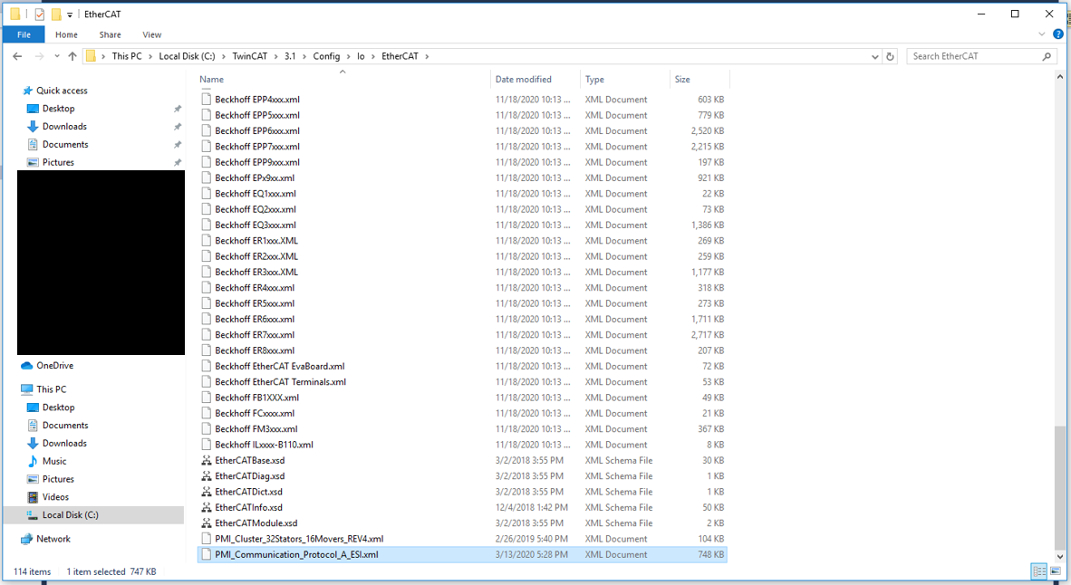Expand the ribbon with the chevron
This screenshot has width=1071, height=585.
(1042, 34)
